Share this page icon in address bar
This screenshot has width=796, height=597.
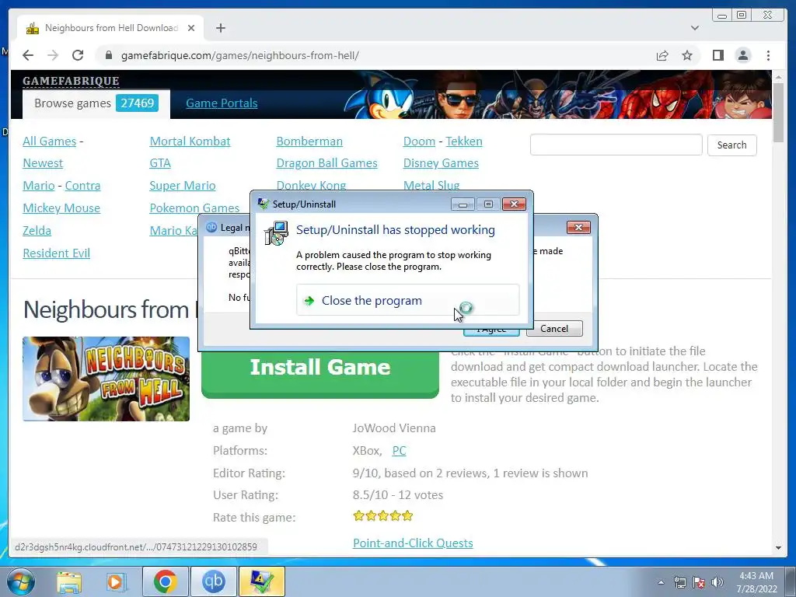pyautogui.click(x=662, y=55)
